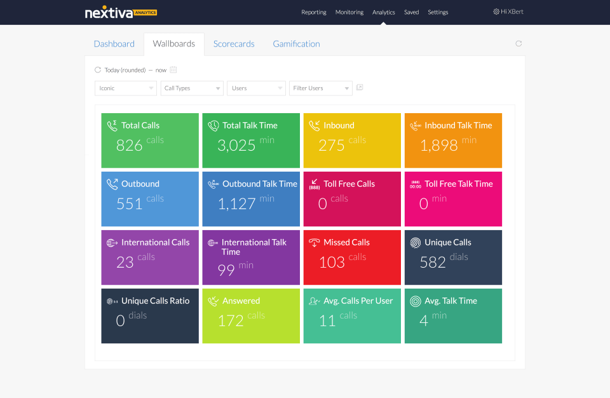Click the Outbound Talk Time icon
Image resolution: width=610 pixels, height=398 pixels.
point(213,184)
